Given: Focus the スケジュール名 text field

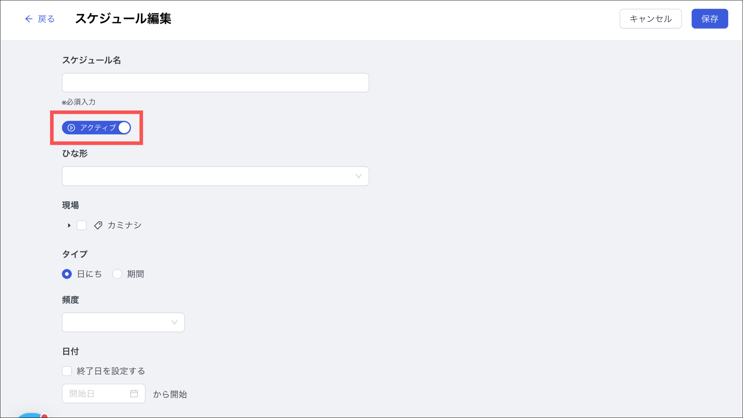Looking at the screenshot, I should click(x=215, y=83).
